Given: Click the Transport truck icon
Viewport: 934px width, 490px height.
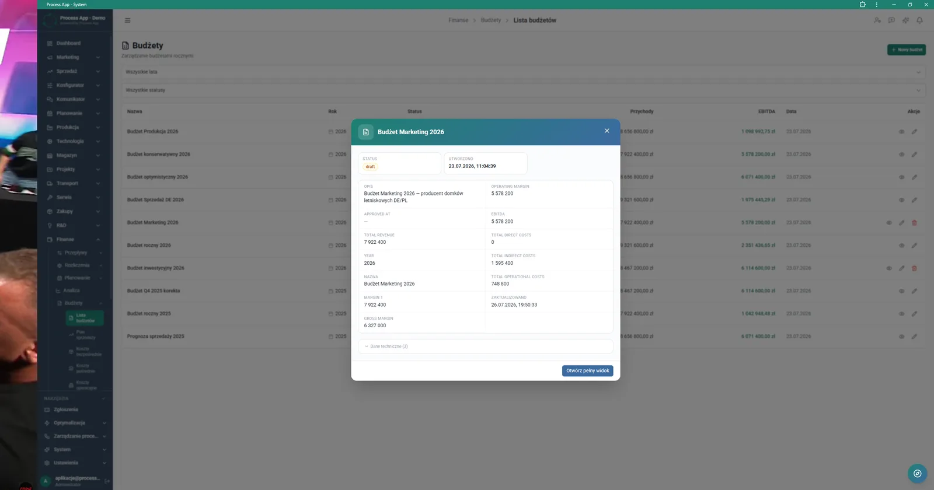Looking at the screenshot, I should tap(50, 183).
